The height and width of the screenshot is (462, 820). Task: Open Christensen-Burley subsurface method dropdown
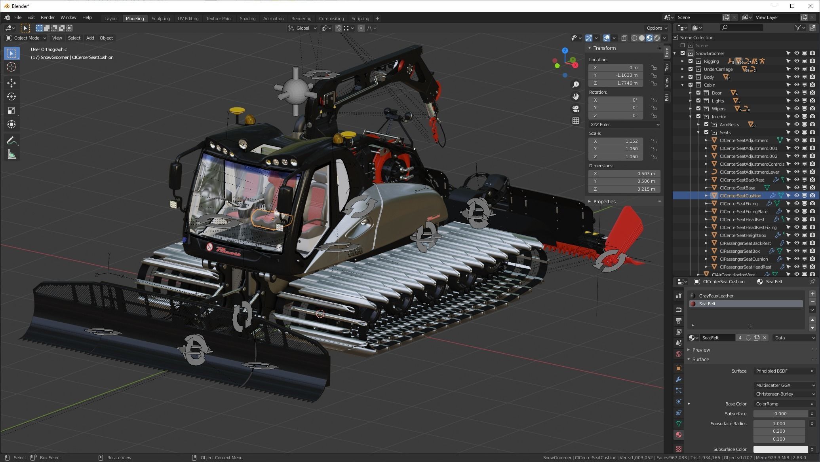point(785,394)
